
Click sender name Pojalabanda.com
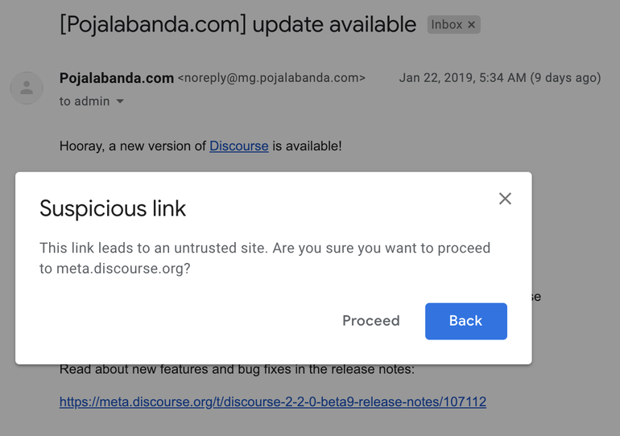tap(116, 78)
